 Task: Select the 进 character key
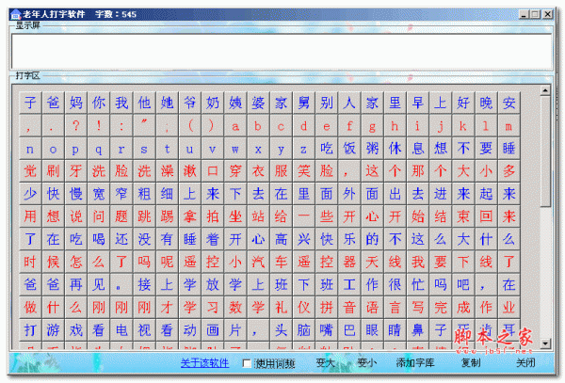coord(441,194)
